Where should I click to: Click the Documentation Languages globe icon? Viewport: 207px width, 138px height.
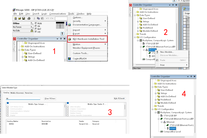(70, 25)
